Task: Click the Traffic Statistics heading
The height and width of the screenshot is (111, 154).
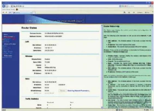Action: (32, 99)
